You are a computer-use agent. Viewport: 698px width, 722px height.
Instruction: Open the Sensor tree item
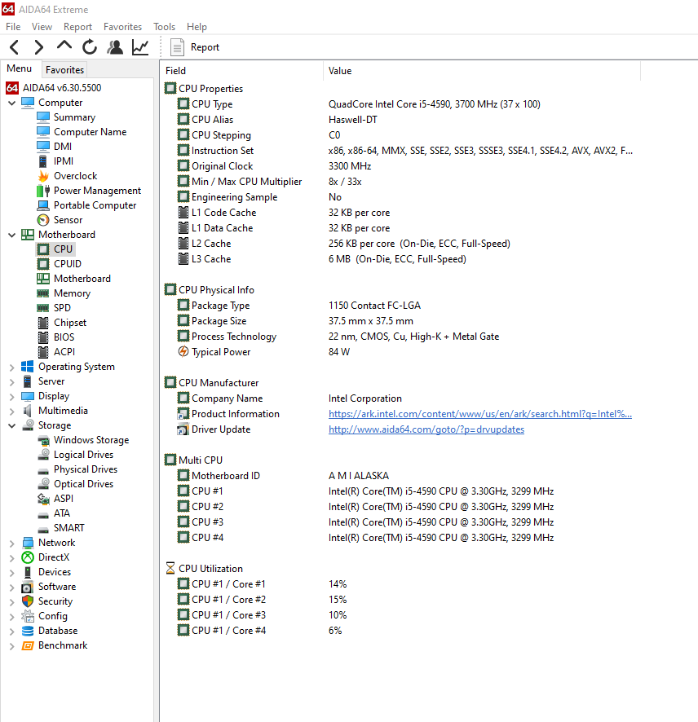pos(68,220)
